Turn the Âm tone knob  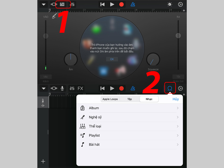[x=71, y=59]
